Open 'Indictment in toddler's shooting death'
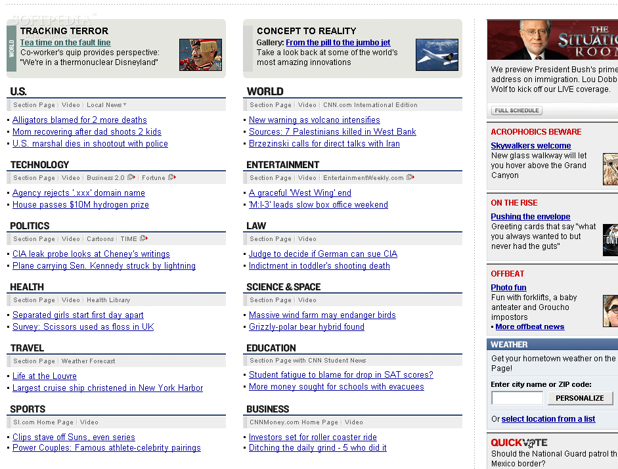The width and height of the screenshot is (618, 469). coord(319,265)
